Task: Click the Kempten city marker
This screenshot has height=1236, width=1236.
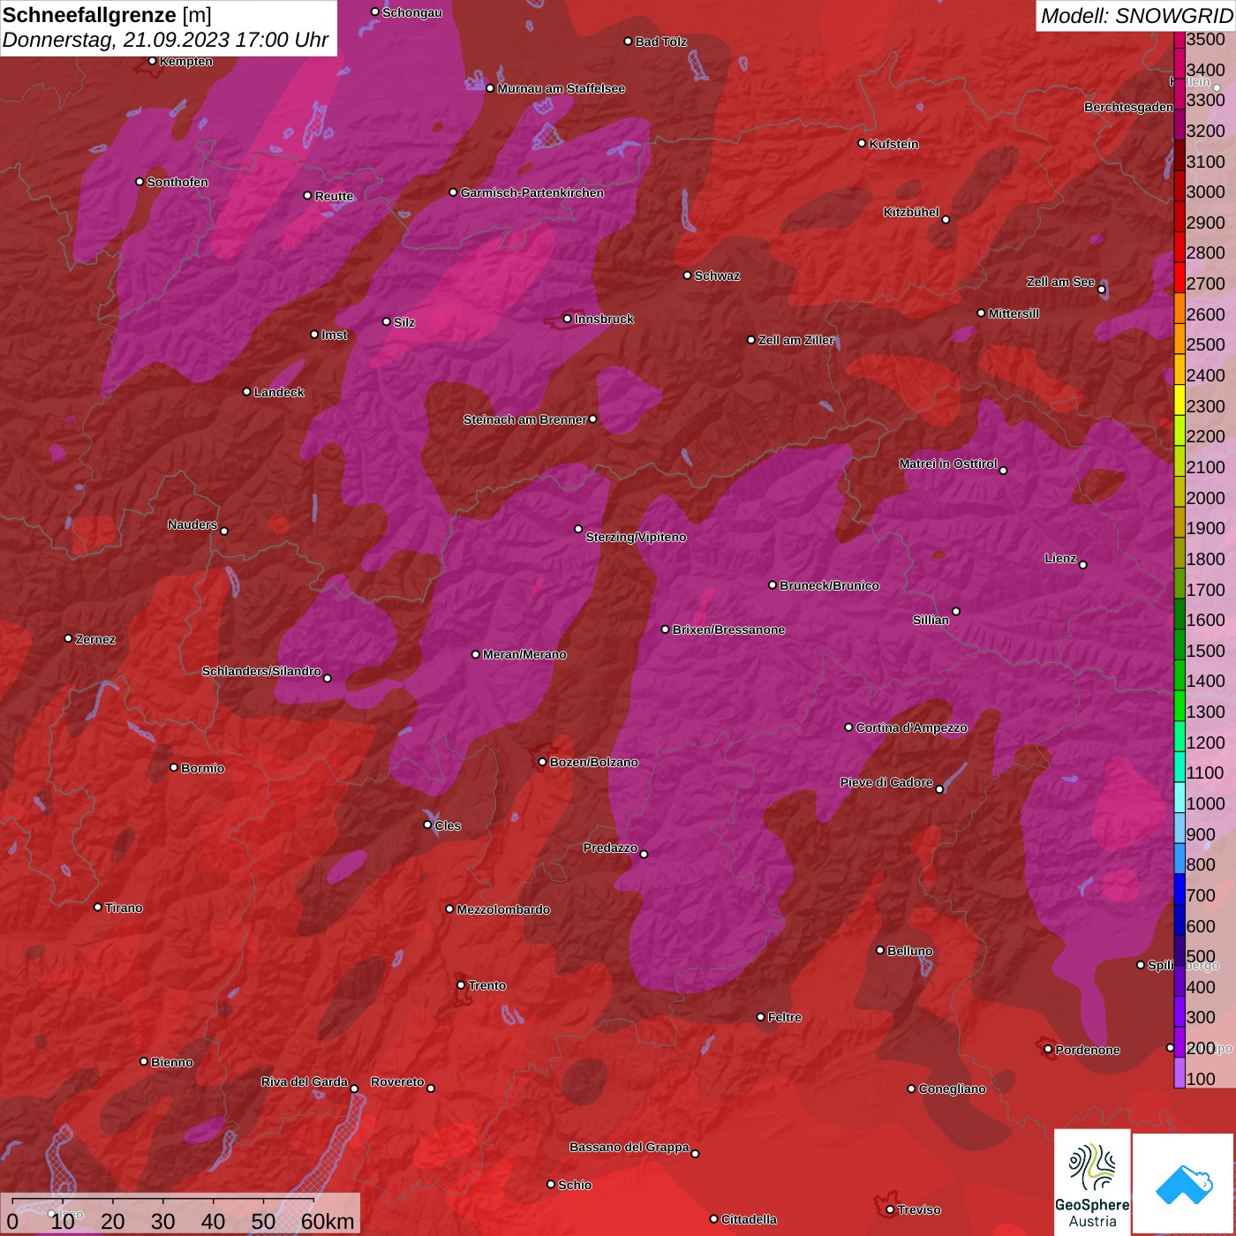Action: 153,61
